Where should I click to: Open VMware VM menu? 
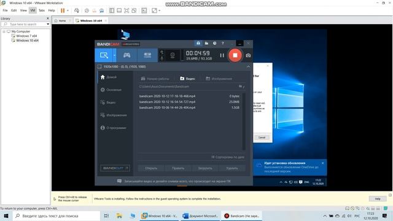coord(33,10)
